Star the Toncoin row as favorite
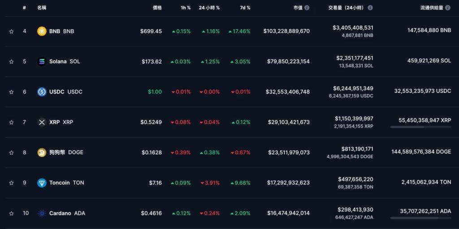This screenshot has height=229, width=459. (11, 183)
